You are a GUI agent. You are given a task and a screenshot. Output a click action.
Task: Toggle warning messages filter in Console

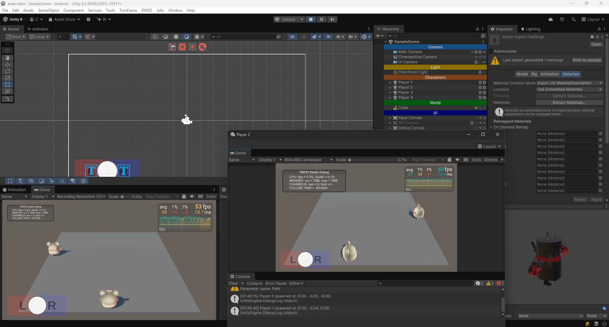click(490, 283)
